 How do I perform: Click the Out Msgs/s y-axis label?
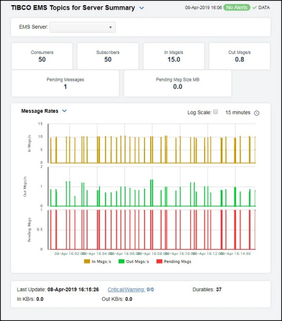25,186
